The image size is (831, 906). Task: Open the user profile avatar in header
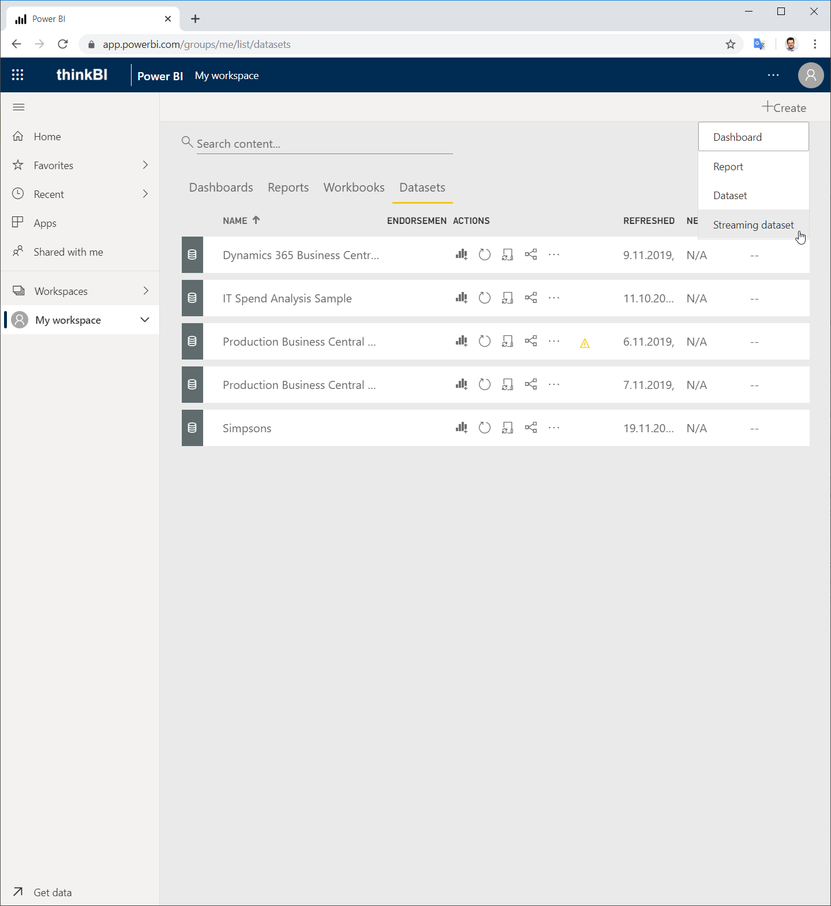coord(811,75)
